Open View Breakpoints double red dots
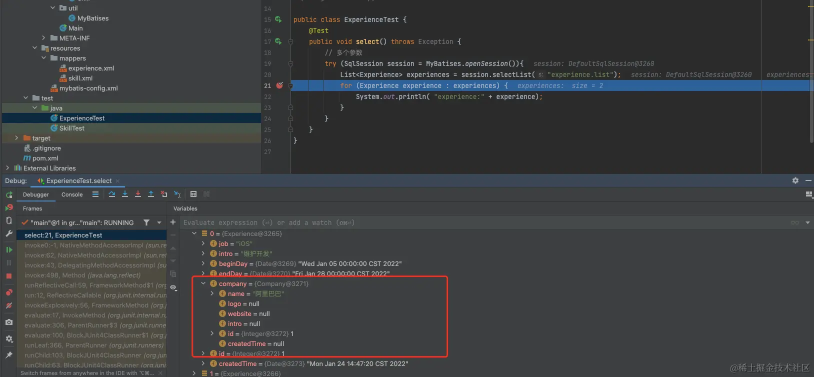814x377 pixels. [x=9, y=292]
